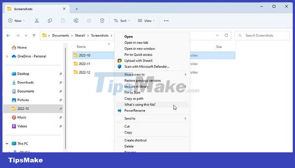Screen dimensions: 295x168
Task: Sort by the Name column header
Action: click(81, 47)
